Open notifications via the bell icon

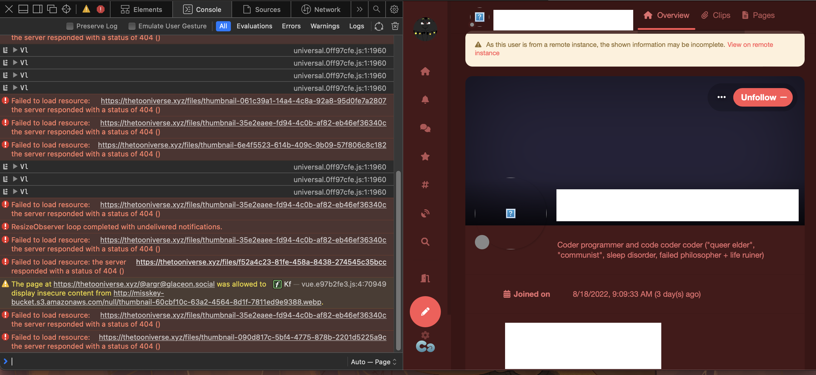(425, 100)
